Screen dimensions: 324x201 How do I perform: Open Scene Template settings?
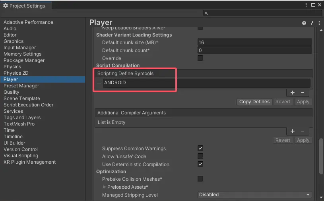point(22,99)
